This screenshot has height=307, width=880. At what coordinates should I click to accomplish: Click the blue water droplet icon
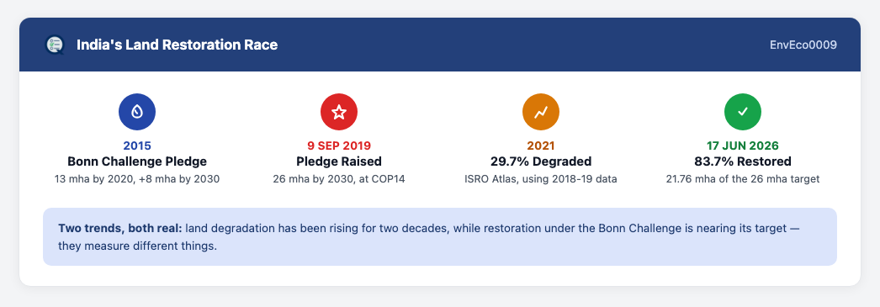click(137, 112)
